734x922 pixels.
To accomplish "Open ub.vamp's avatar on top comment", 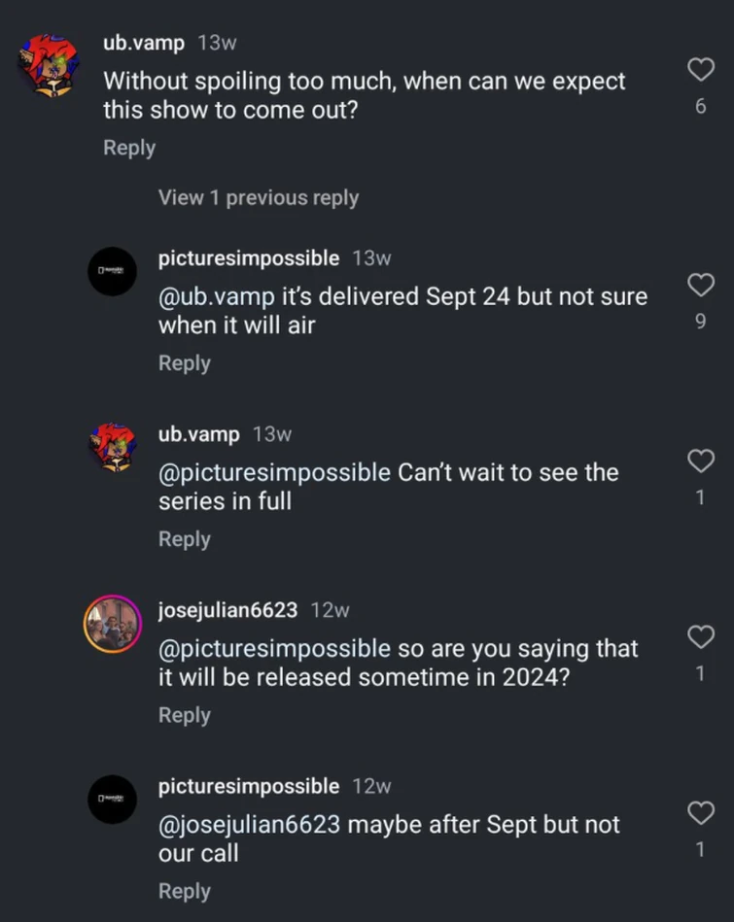I will tap(49, 64).
